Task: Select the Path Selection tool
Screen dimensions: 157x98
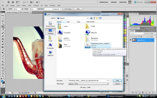Action: pyautogui.click(x=3, y=62)
